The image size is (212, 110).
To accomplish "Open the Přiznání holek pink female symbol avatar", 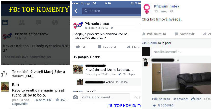I will tap(147, 9).
